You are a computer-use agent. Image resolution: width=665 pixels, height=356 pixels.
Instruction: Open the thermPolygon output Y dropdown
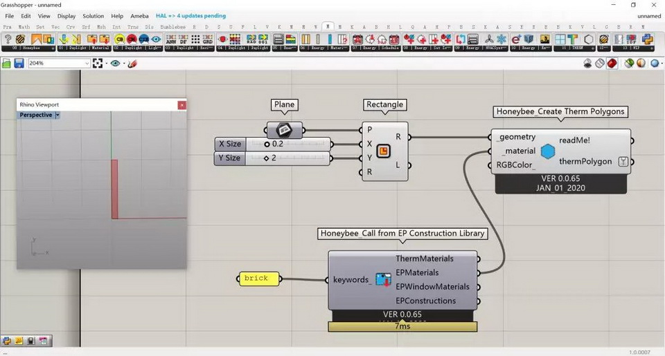pos(623,162)
